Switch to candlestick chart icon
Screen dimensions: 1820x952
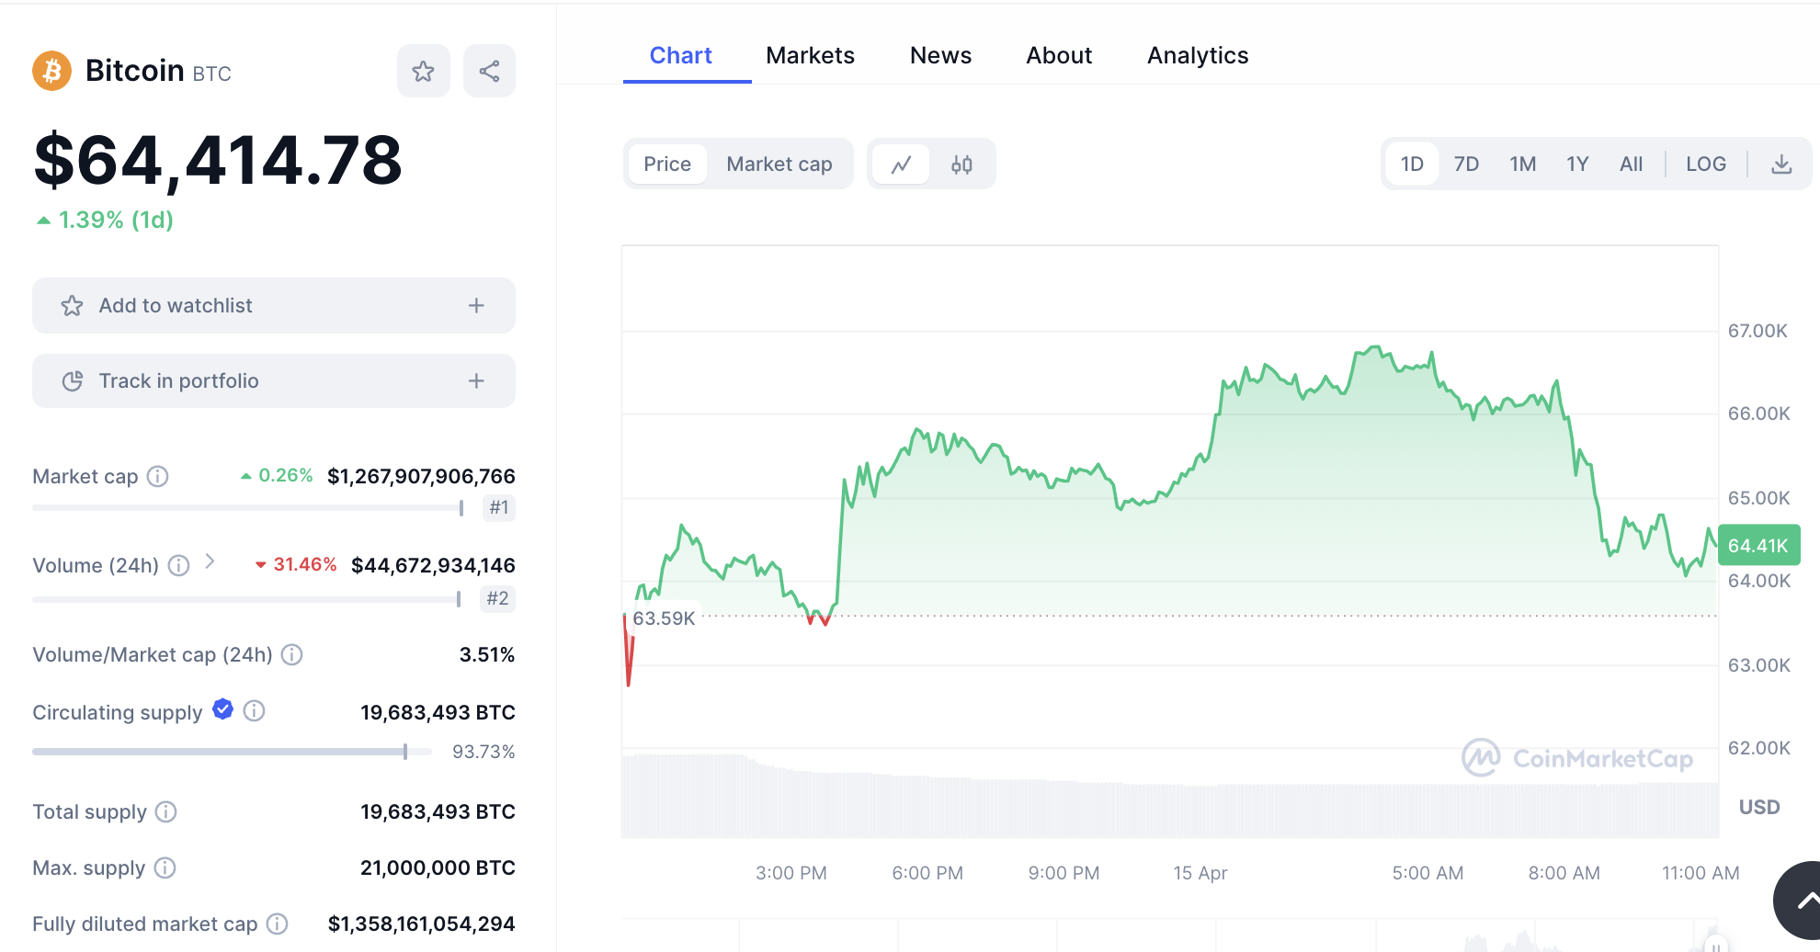click(961, 164)
